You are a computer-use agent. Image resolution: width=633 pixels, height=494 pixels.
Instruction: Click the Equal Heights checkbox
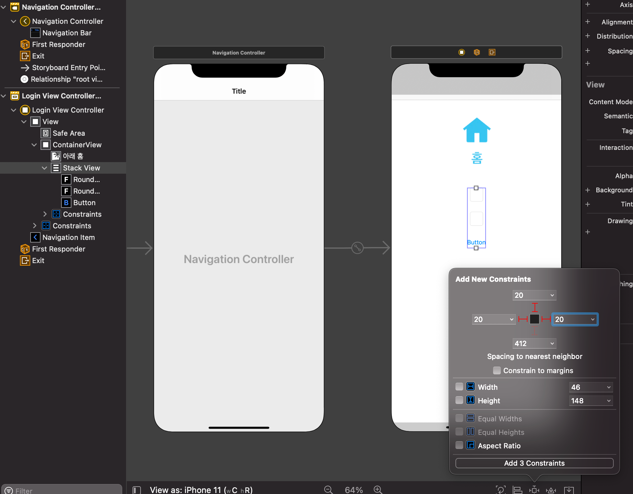click(459, 432)
